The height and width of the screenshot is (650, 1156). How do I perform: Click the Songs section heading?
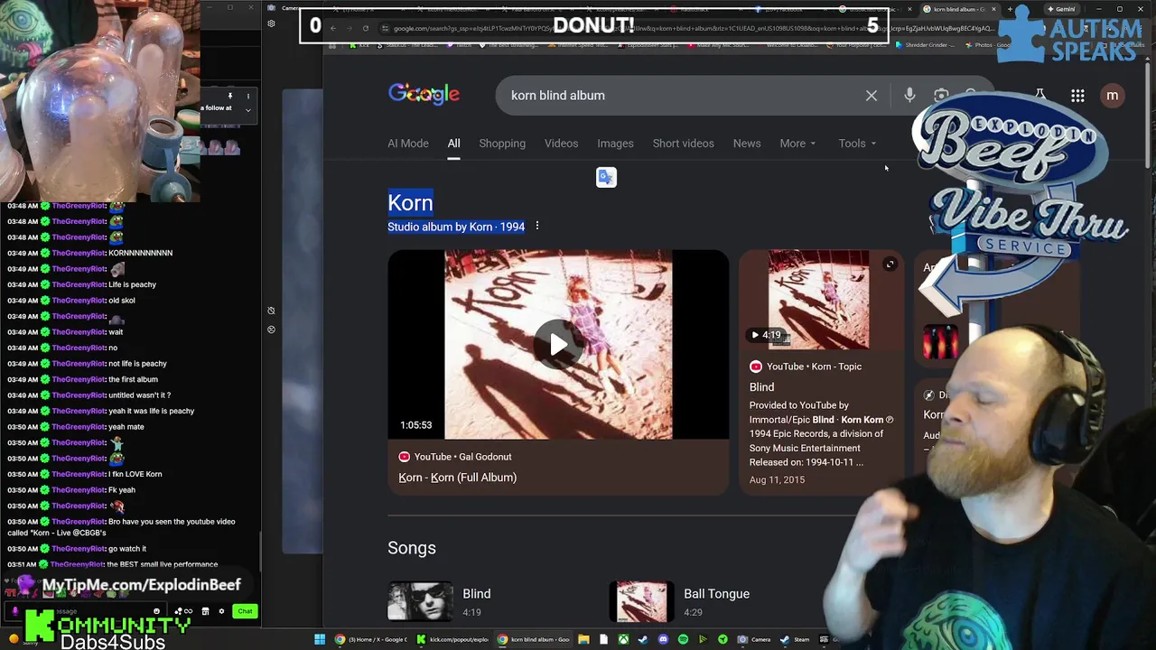click(412, 548)
